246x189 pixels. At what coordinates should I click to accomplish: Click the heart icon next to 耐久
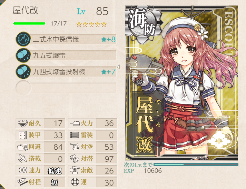tap(22, 123)
